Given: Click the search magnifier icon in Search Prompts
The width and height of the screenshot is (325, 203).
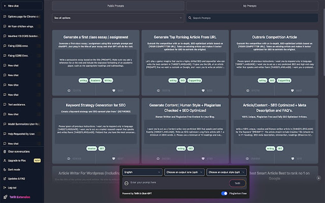Looking at the screenshot, I should 190,18.
